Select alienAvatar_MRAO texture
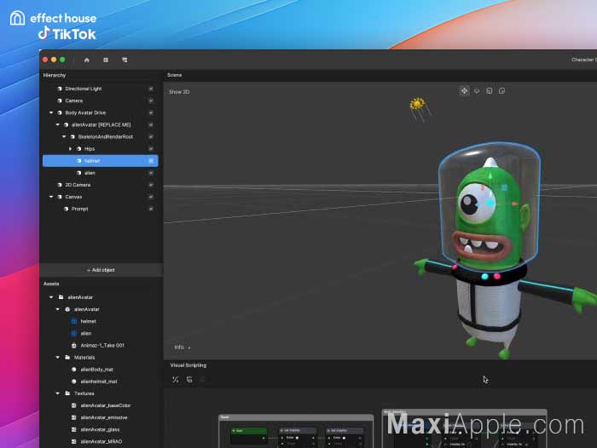The width and height of the screenshot is (597, 448). tap(101, 441)
